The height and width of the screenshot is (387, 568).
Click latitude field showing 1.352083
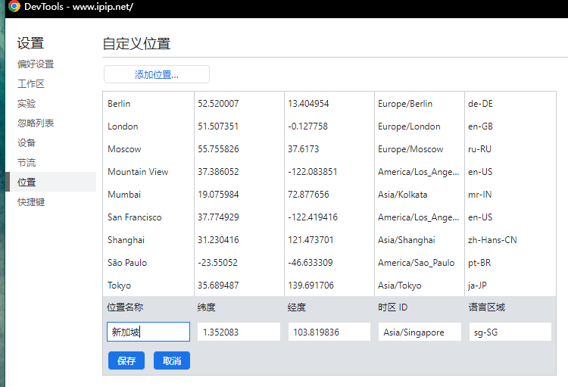pyautogui.click(x=239, y=332)
